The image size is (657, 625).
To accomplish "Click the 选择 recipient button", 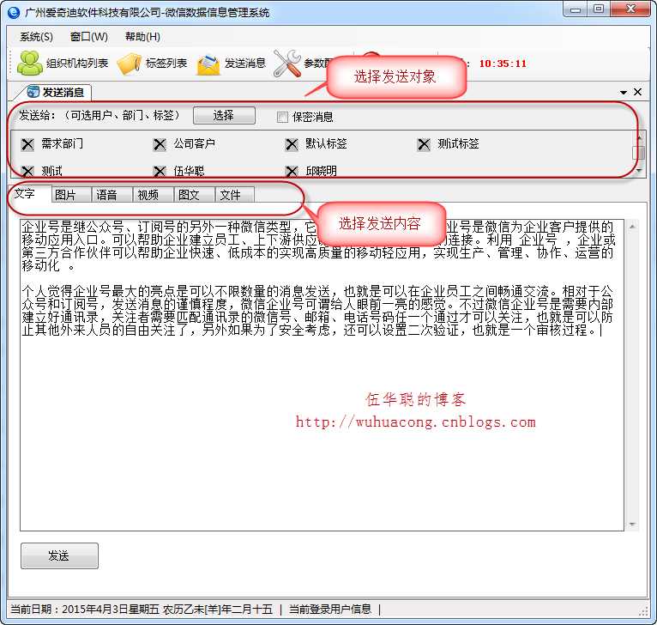I will 224,115.
